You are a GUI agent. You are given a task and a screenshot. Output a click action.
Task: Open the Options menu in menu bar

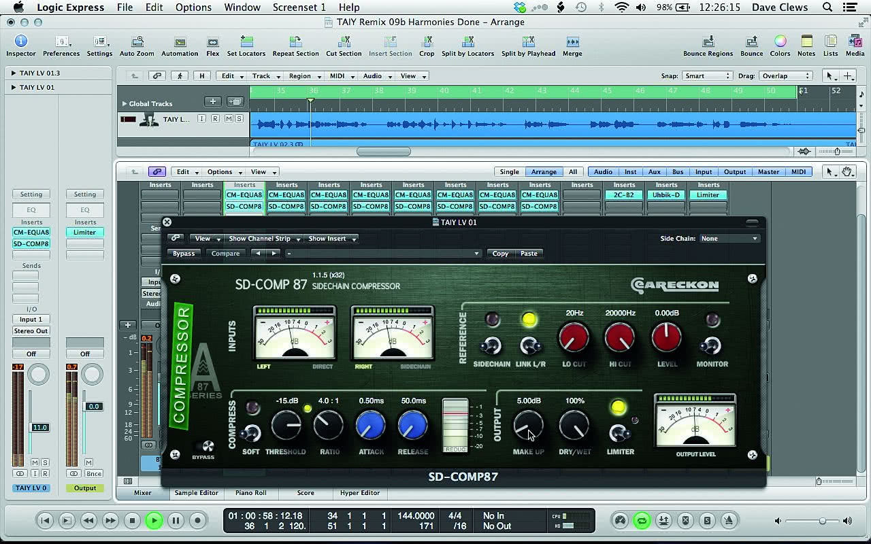(x=193, y=7)
